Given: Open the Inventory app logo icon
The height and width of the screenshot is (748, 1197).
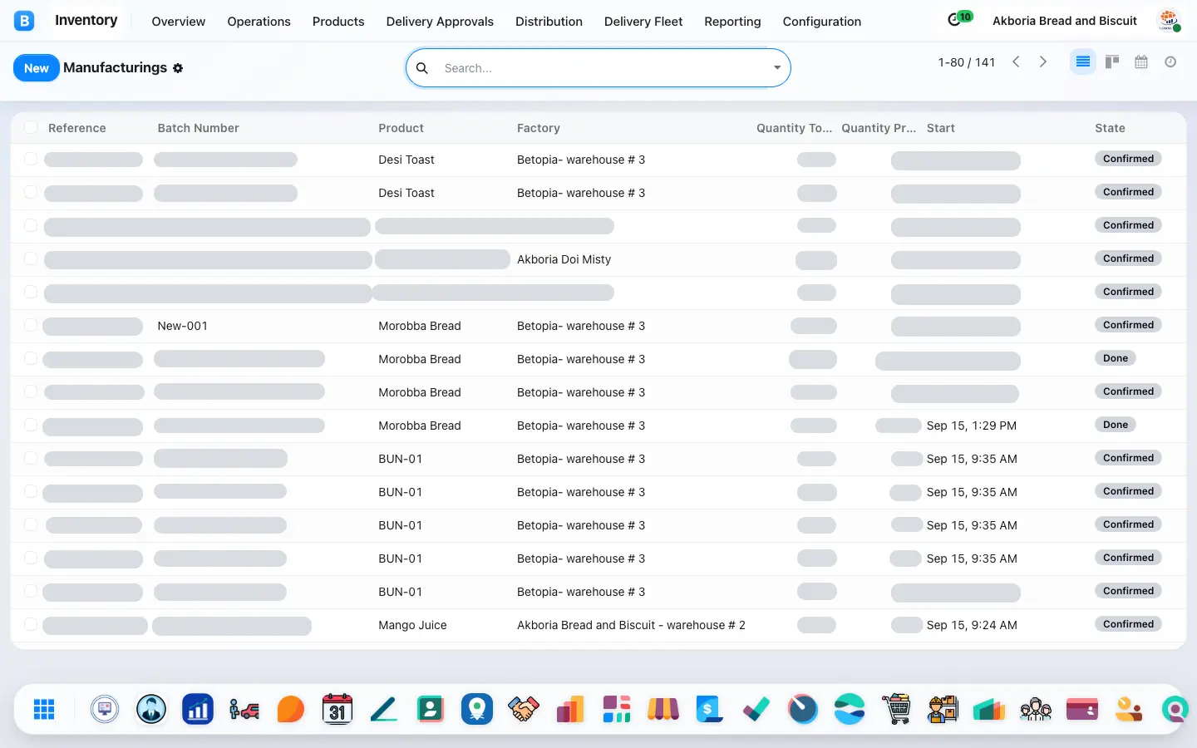Looking at the screenshot, I should pos(24,21).
